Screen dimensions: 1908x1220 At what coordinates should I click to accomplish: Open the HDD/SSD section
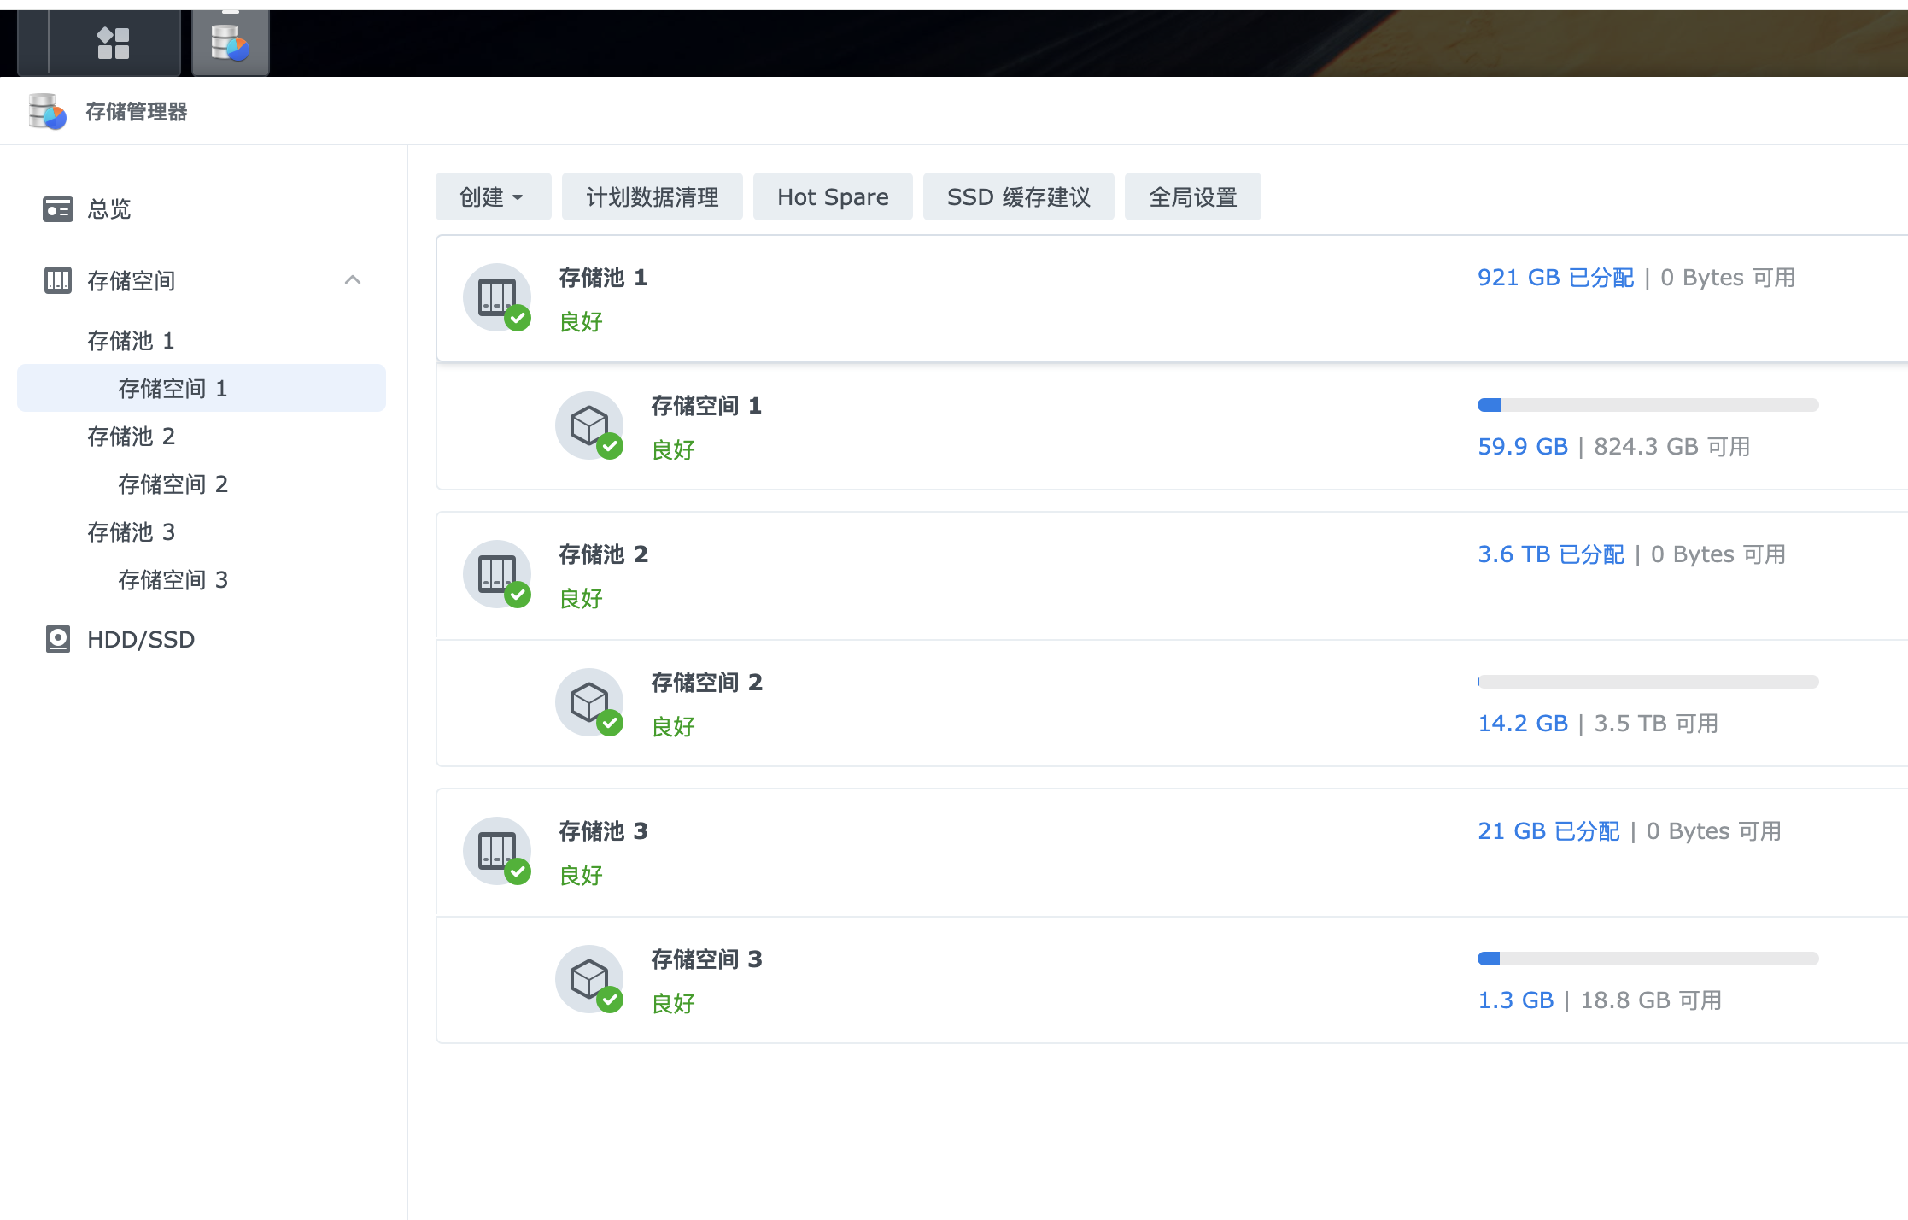141,639
